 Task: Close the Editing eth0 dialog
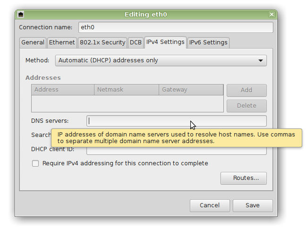[x=271, y=15]
